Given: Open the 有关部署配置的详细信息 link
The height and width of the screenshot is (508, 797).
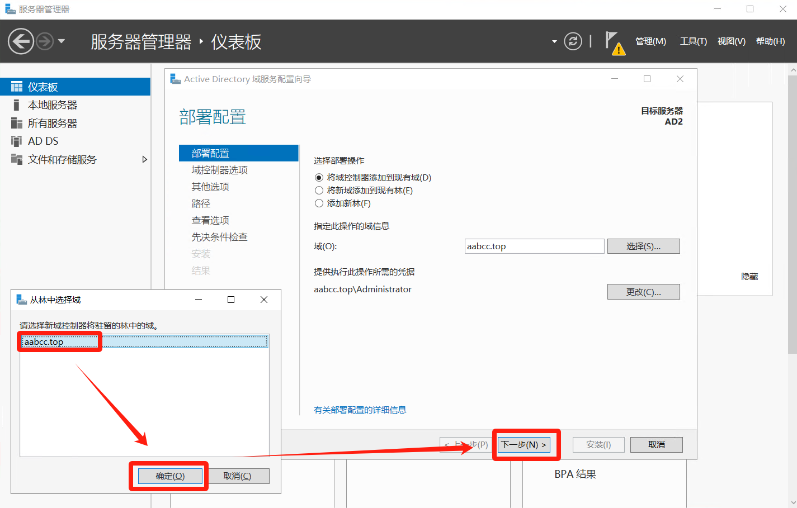Looking at the screenshot, I should click(360, 410).
